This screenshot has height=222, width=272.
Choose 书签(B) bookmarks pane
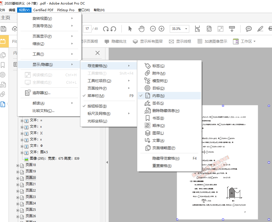(x=169, y=118)
